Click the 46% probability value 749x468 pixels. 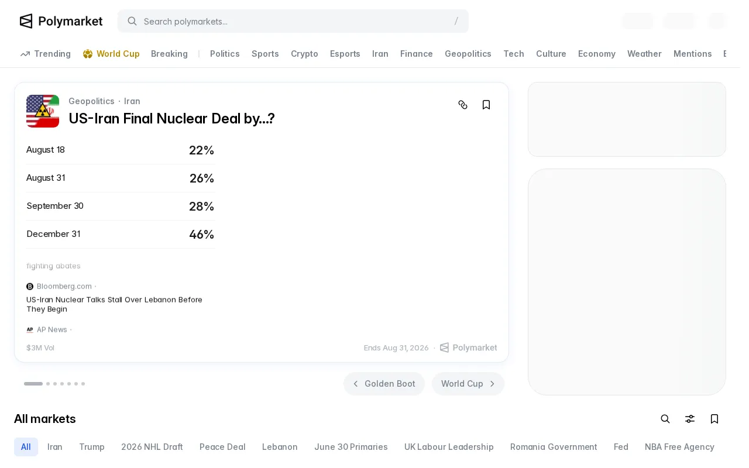pyautogui.click(x=201, y=235)
